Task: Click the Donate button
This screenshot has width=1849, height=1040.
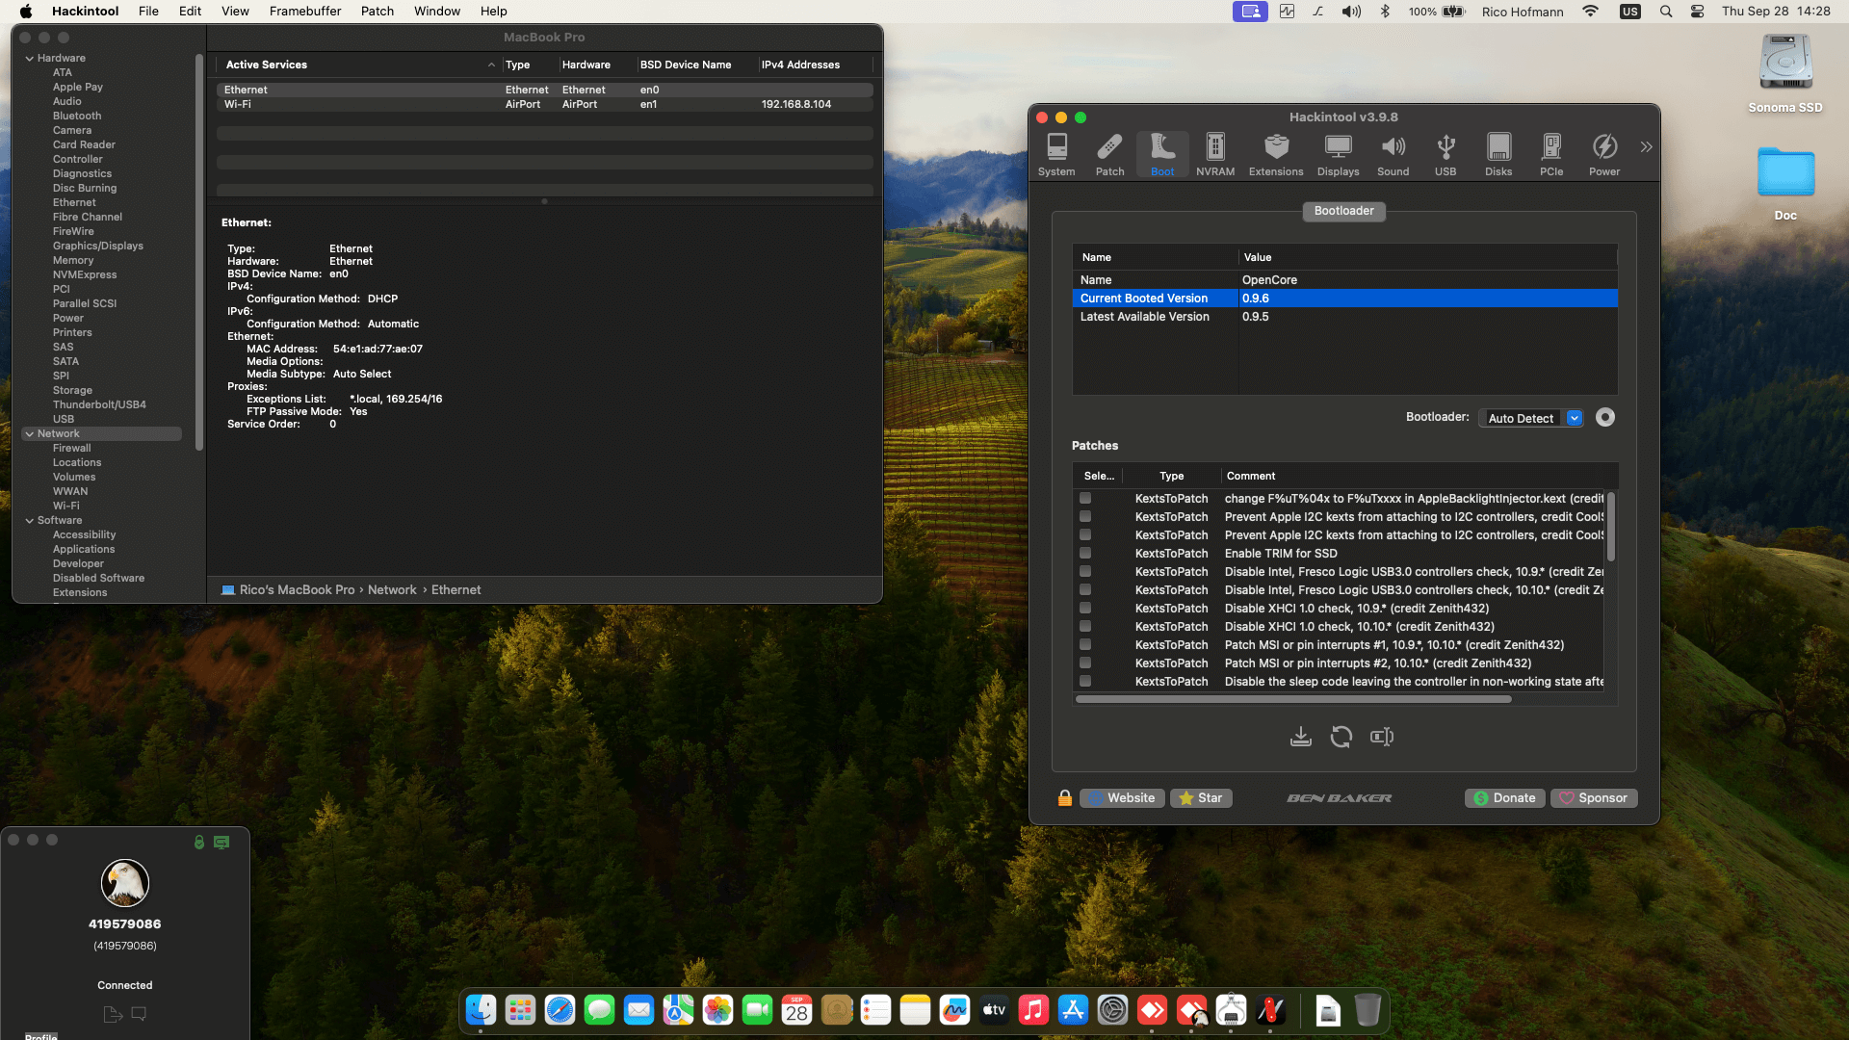Action: coord(1504,798)
